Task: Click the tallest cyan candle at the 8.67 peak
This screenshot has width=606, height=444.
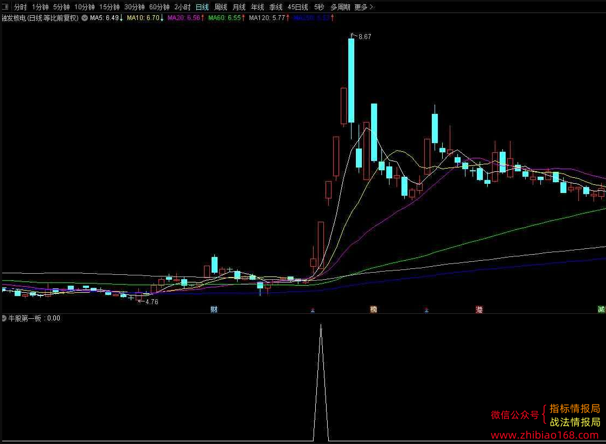Action: point(351,81)
